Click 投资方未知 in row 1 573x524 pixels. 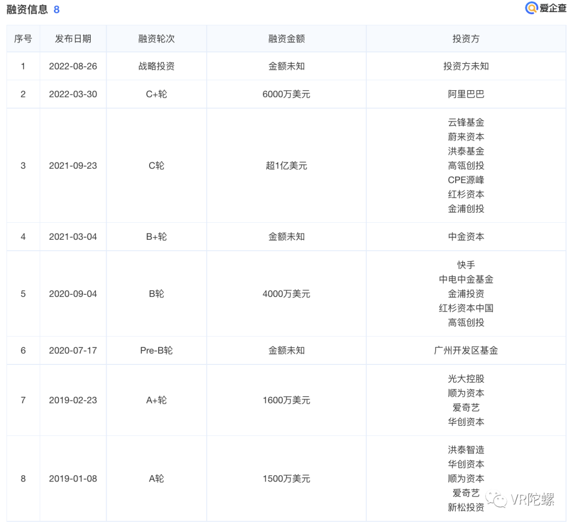[466, 66]
